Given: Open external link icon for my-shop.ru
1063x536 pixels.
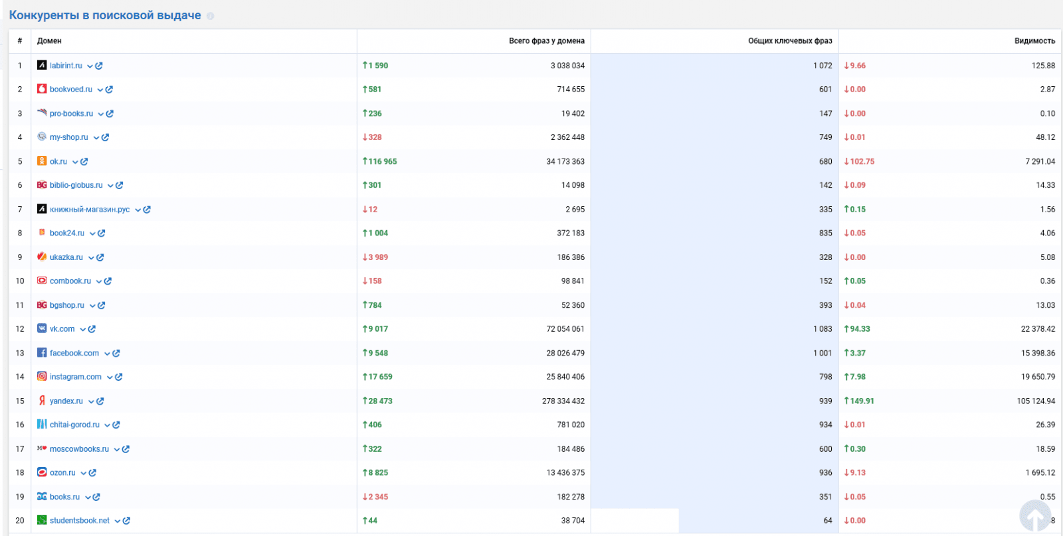Looking at the screenshot, I should (x=105, y=137).
